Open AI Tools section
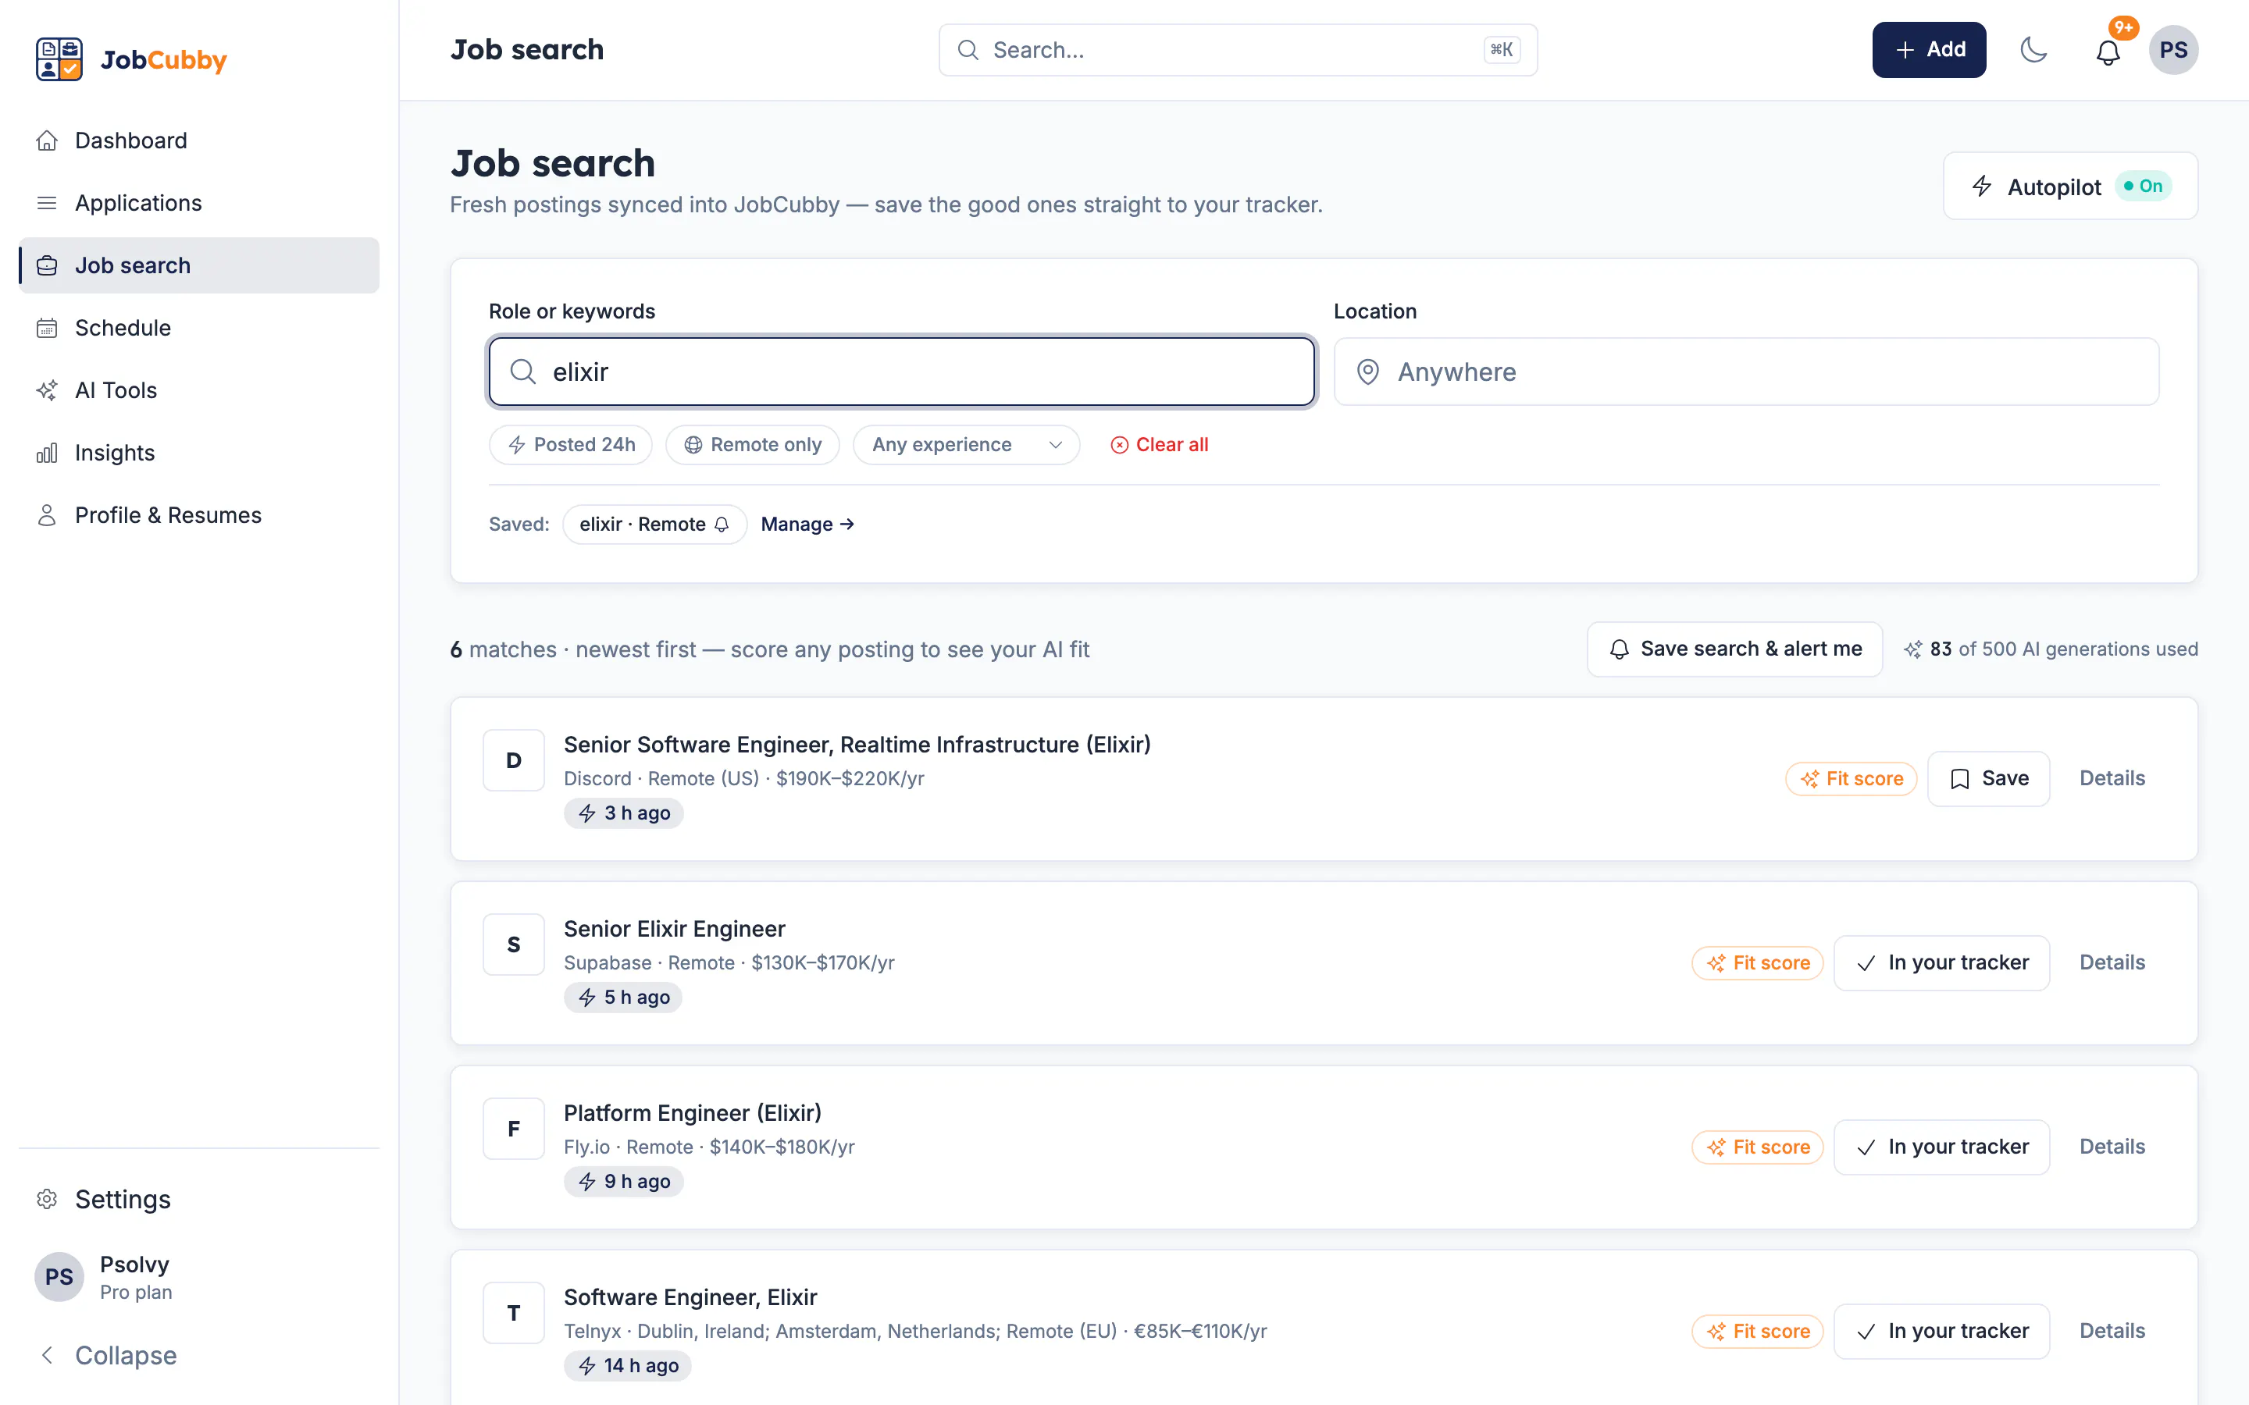The image size is (2249, 1405). pyautogui.click(x=199, y=390)
